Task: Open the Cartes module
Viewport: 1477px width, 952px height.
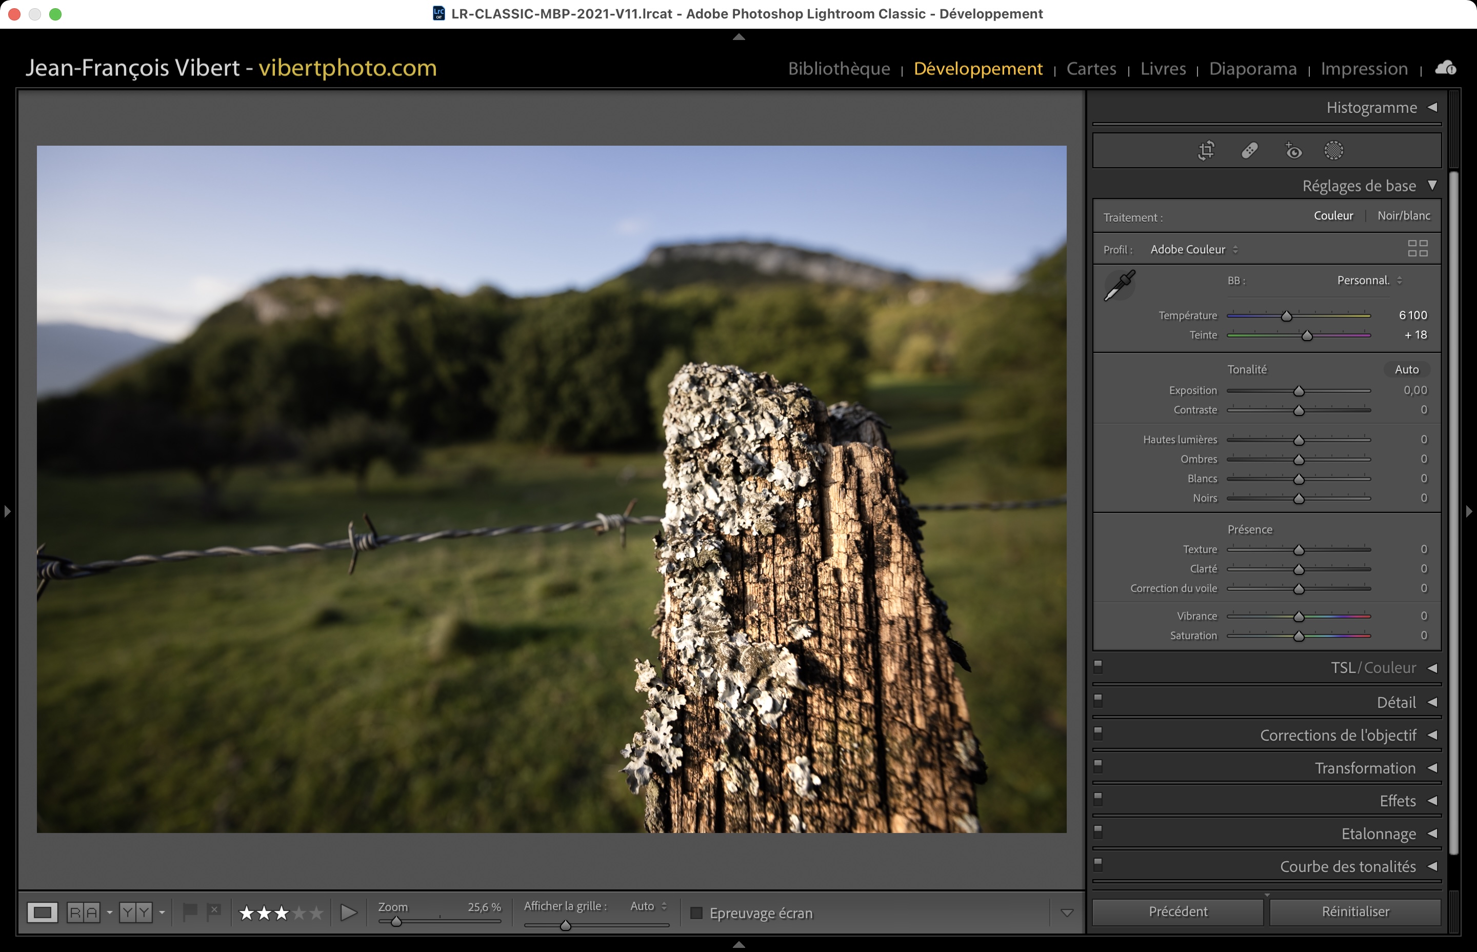Action: [1091, 69]
